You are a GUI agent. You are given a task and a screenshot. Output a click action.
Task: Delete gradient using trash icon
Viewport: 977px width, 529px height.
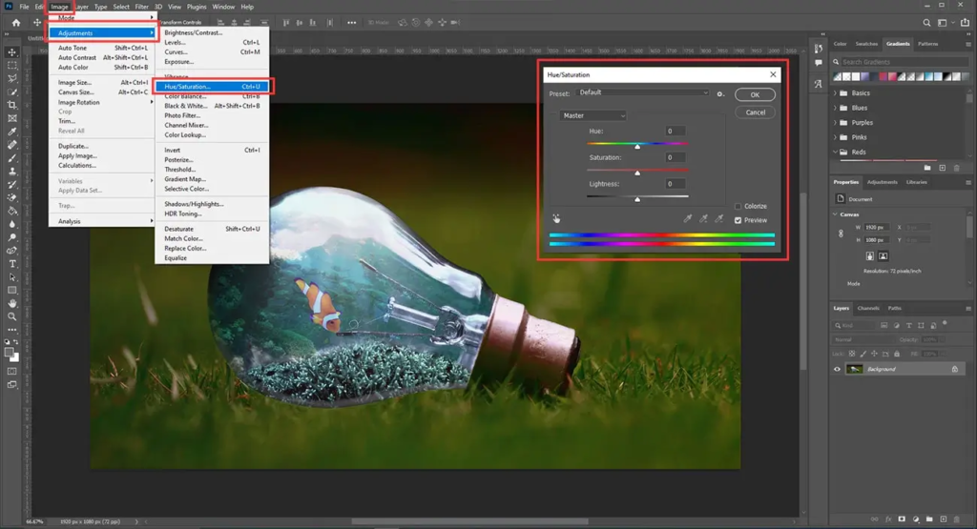957,168
